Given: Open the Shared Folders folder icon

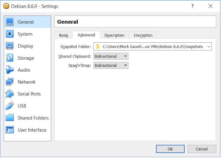Looking at the screenshot, I should 10,118.
